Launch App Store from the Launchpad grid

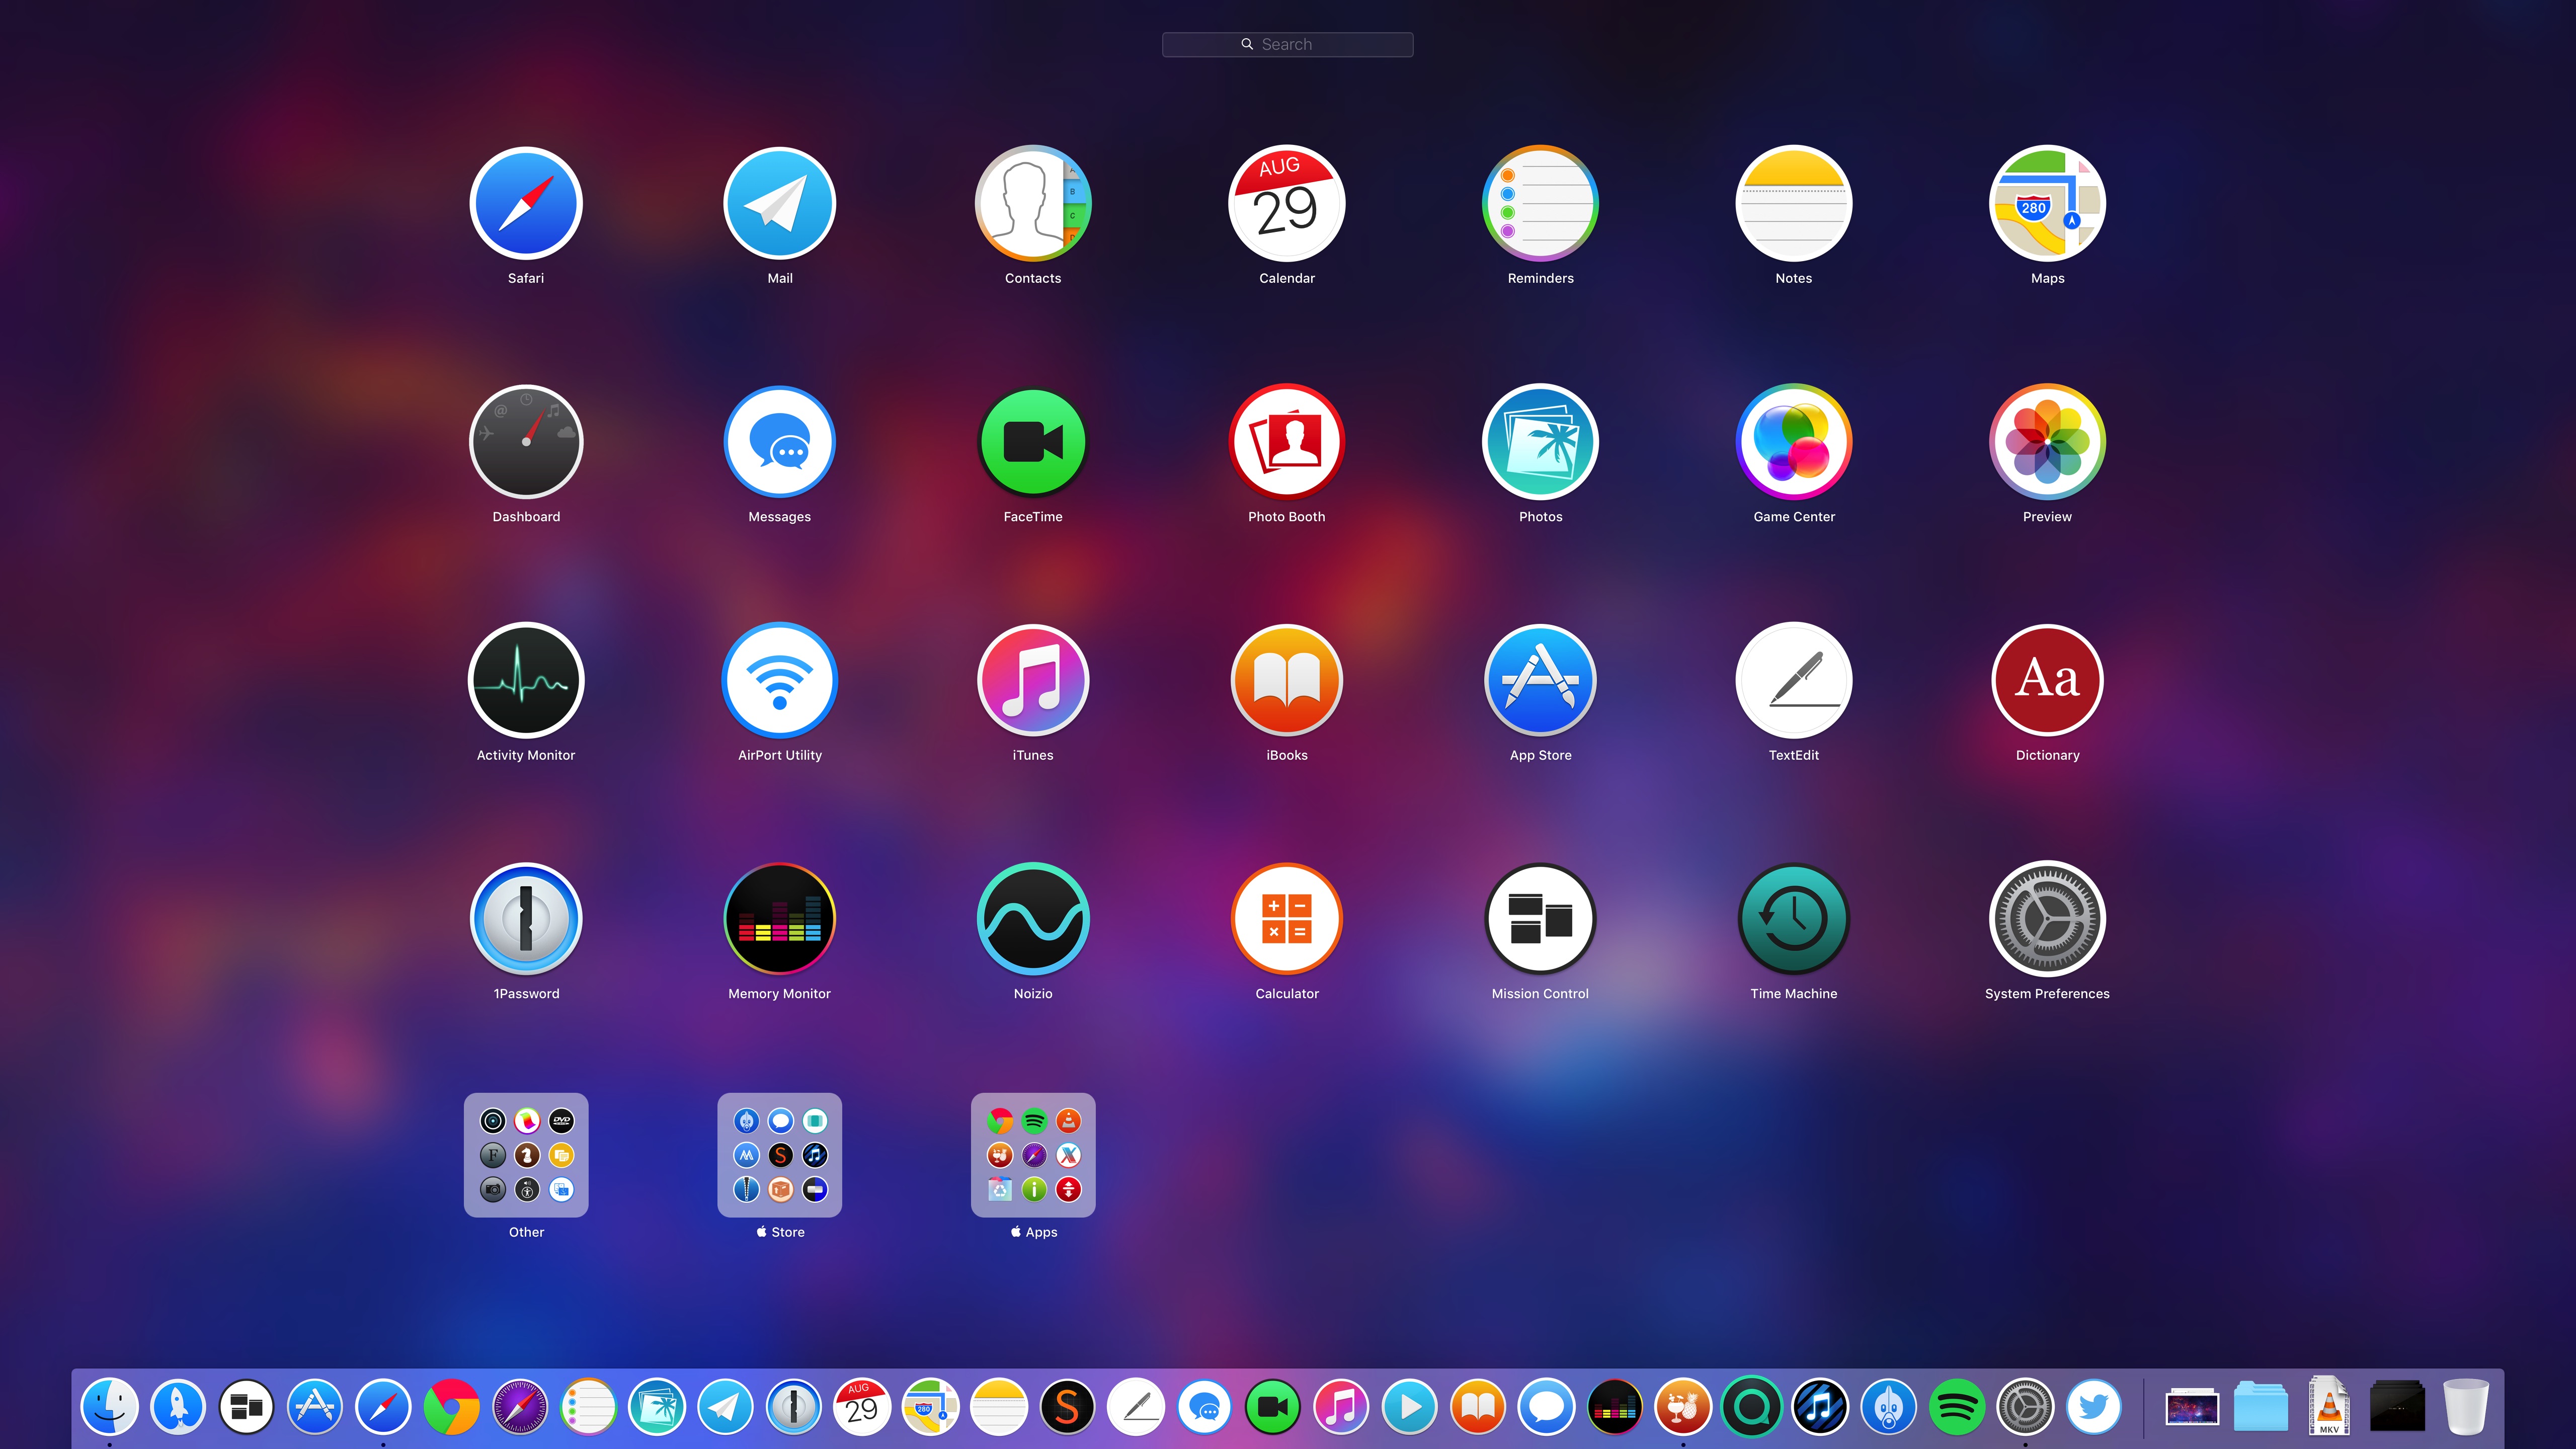click(1540, 680)
